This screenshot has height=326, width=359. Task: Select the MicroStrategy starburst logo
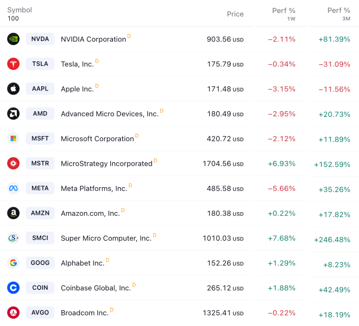pyautogui.click(x=13, y=163)
